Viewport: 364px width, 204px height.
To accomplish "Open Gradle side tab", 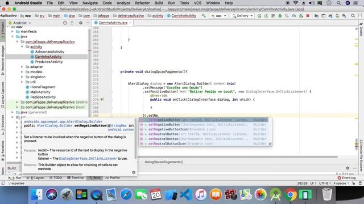I will (361, 29).
